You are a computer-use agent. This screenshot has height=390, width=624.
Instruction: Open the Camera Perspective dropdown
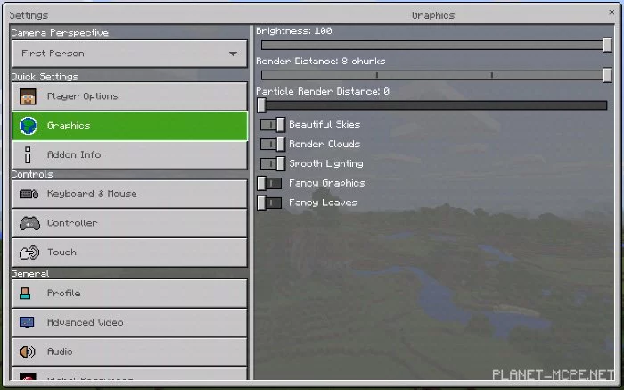coord(129,54)
